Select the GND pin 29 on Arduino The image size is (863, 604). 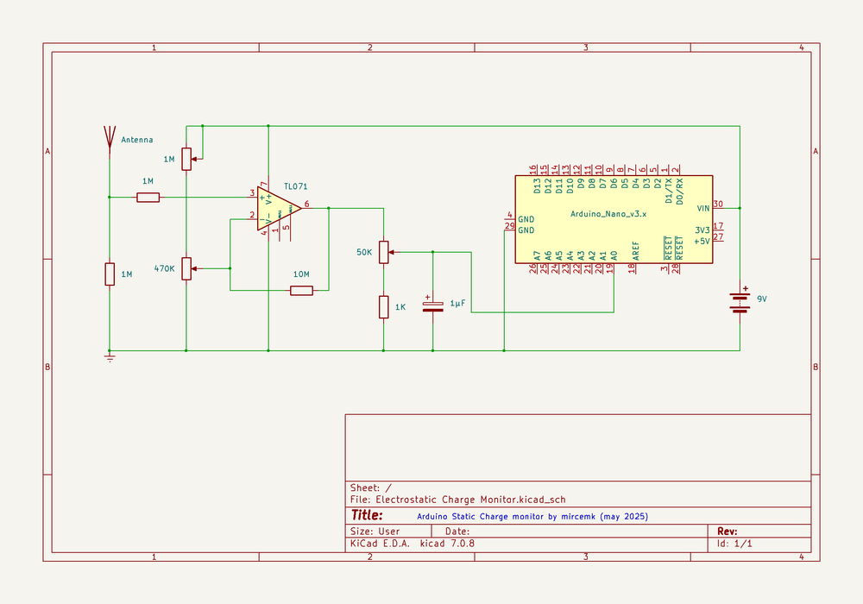510,228
